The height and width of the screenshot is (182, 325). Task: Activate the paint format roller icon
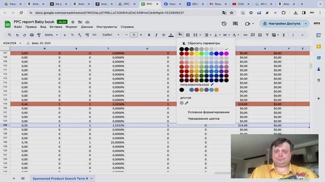coord(39,35)
